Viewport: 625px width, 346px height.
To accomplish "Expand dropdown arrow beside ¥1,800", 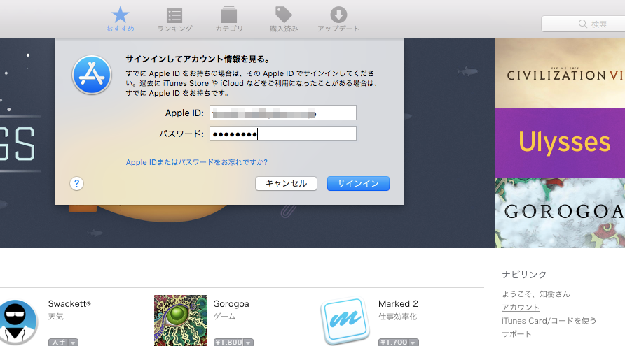I will pos(248,343).
